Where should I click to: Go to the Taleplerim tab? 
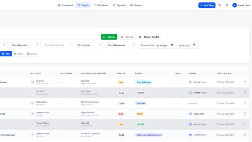(101, 5)
